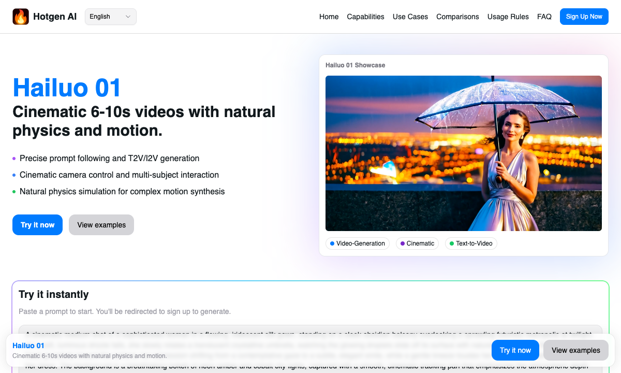This screenshot has height=373, width=621.
Task: Select the Text-to-Video tag chip
Action: pyautogui.click(x=471, y=243)
